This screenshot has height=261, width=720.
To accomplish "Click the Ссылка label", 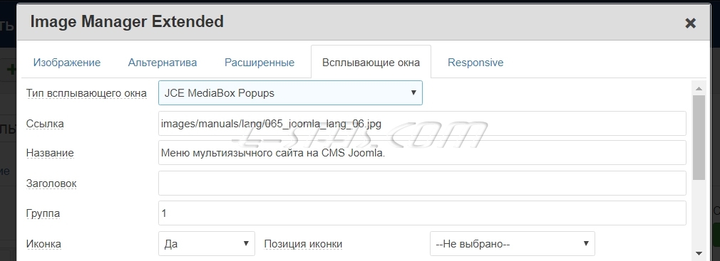I will click(45, 124).
